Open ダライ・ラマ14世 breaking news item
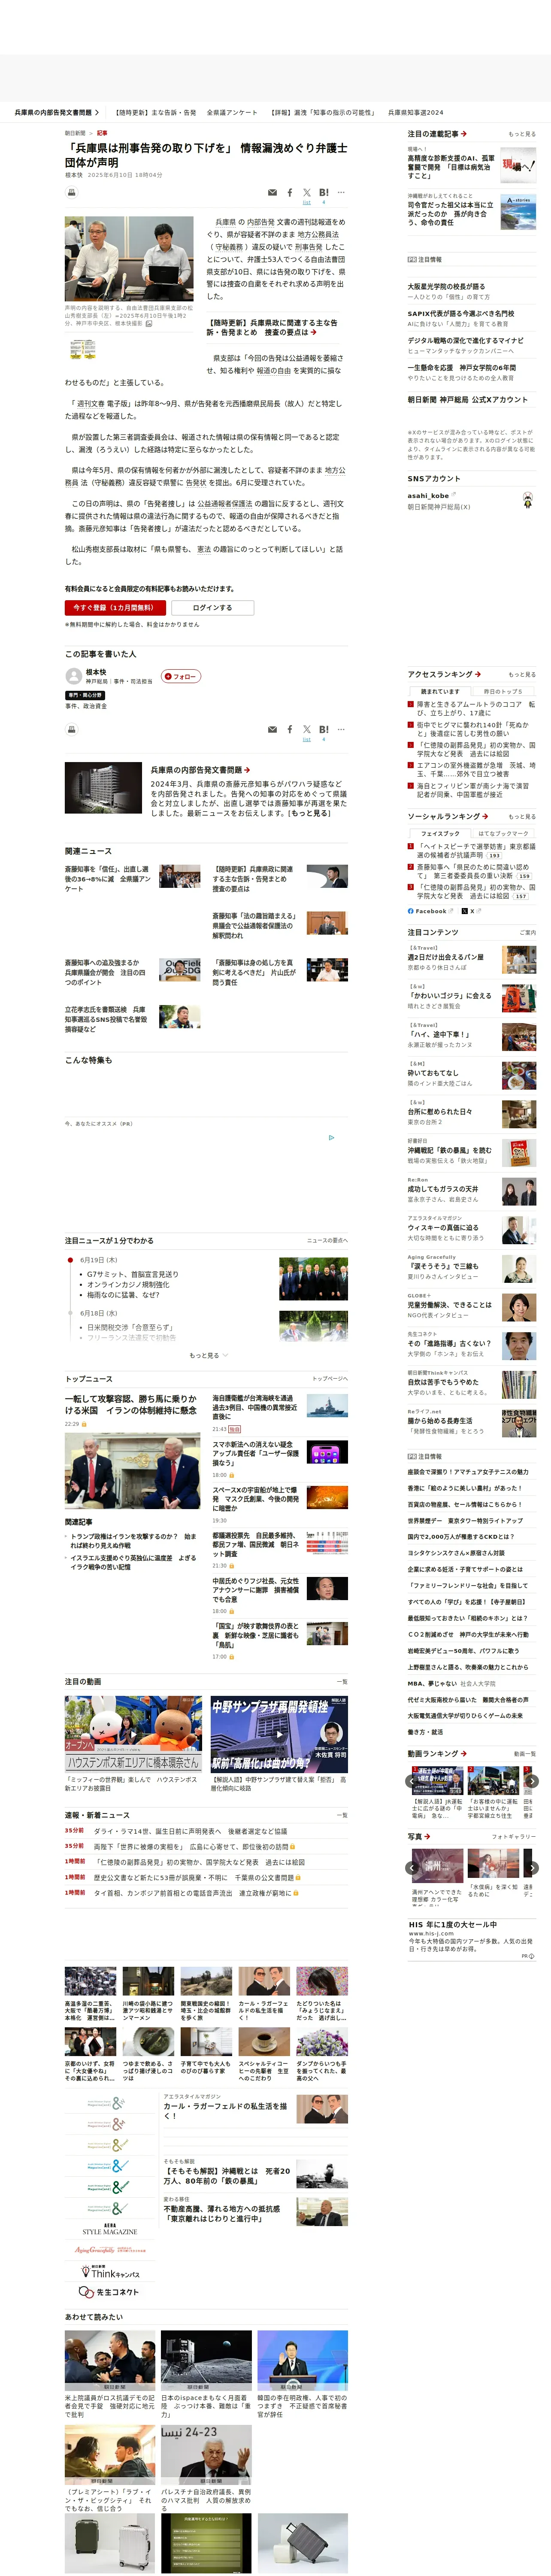This screenshot has height=2576, width=551. (x=190, y=1832)
